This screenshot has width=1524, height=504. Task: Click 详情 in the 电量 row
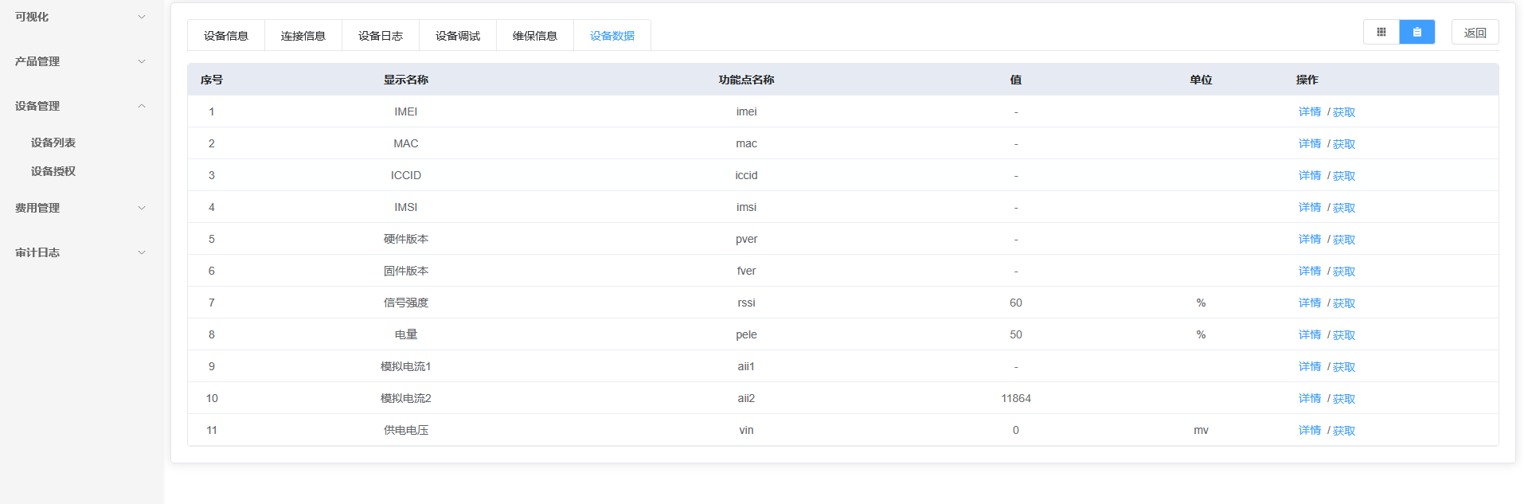click(1310, 334)
